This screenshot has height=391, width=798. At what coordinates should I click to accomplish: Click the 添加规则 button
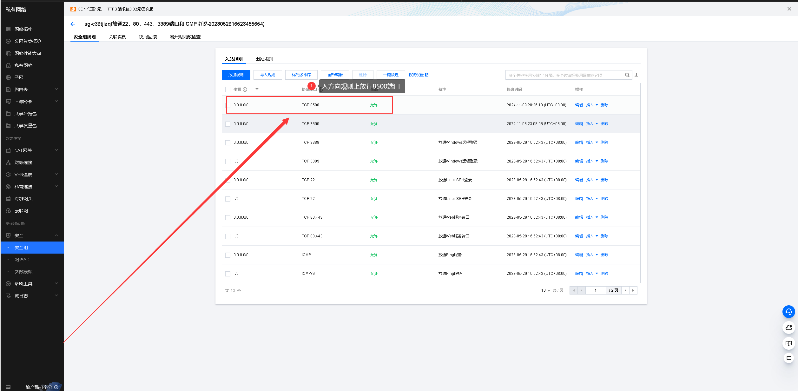point(236,75)
